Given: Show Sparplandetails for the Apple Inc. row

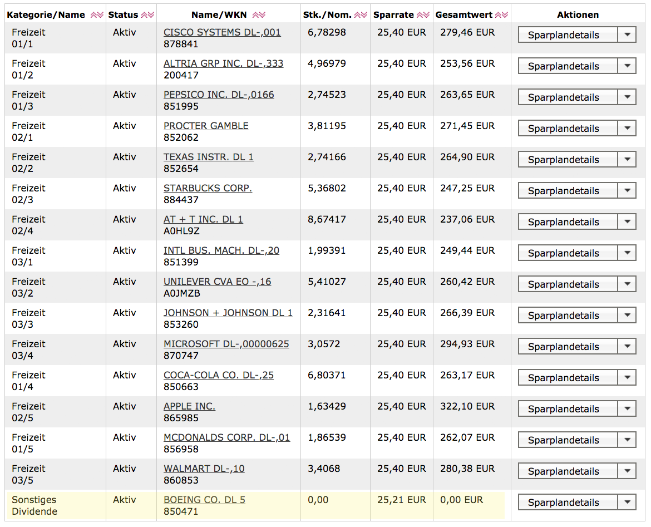Looking at the screenshot, I should [568, 408].
